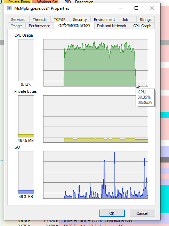This screenshot has height=226, width=169.
Task: Open the Services tab
Action: click(x=18, y=20)
